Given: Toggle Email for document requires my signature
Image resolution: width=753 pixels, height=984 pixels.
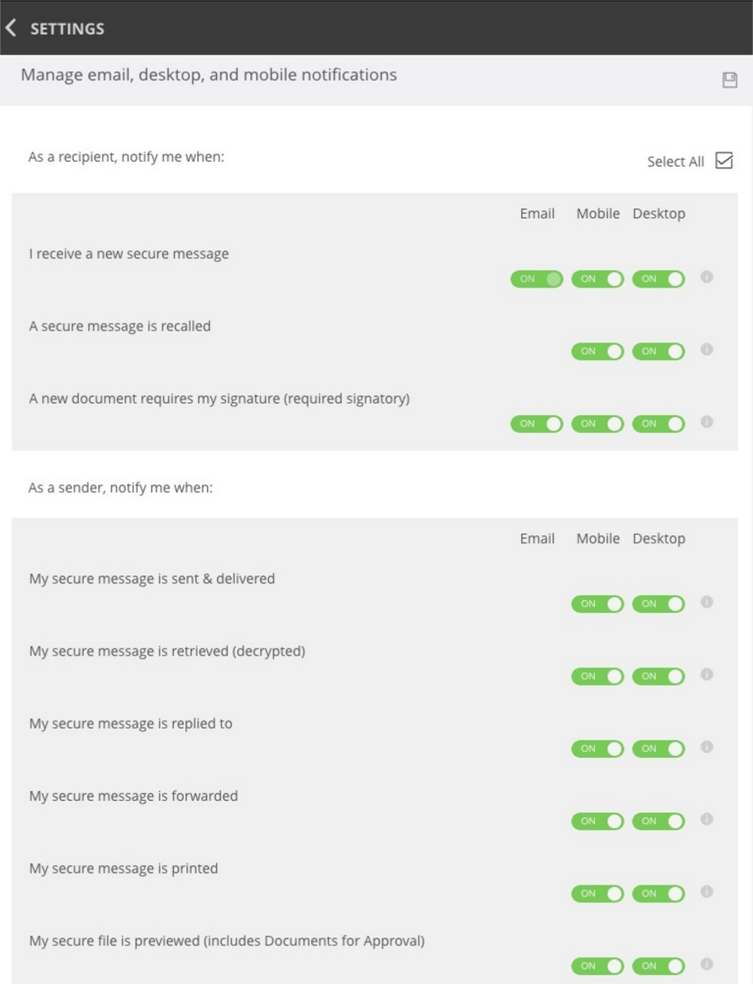Looking at the screenshot, I should pos(537,424).
